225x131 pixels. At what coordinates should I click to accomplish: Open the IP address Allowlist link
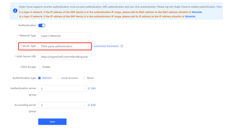[190, 16]
